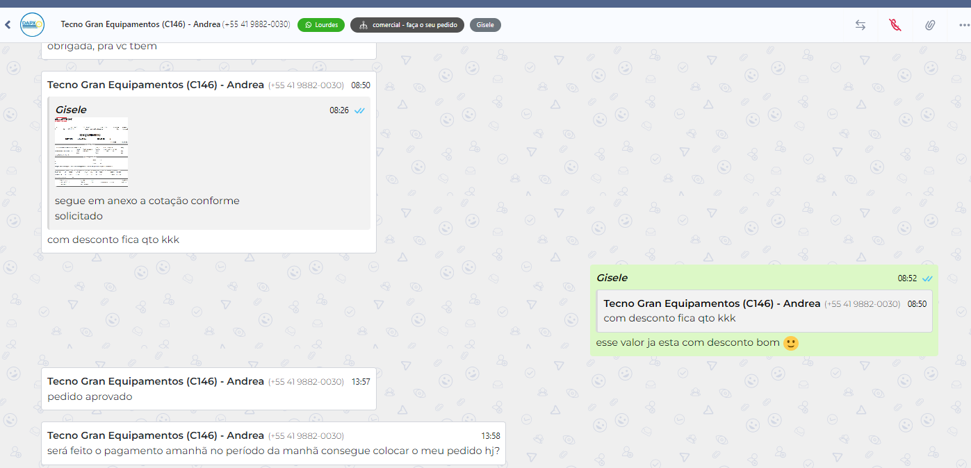Click the read-receipt checkmarks at 08:52

click(927, 278)
